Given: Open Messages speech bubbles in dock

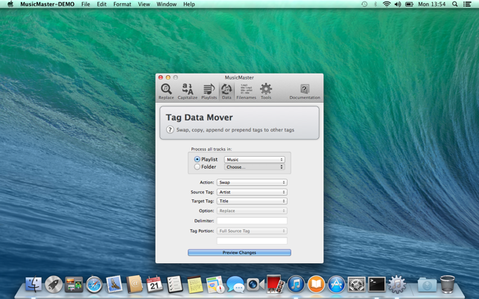Looking at the screenshot, I should click(235, 284).
